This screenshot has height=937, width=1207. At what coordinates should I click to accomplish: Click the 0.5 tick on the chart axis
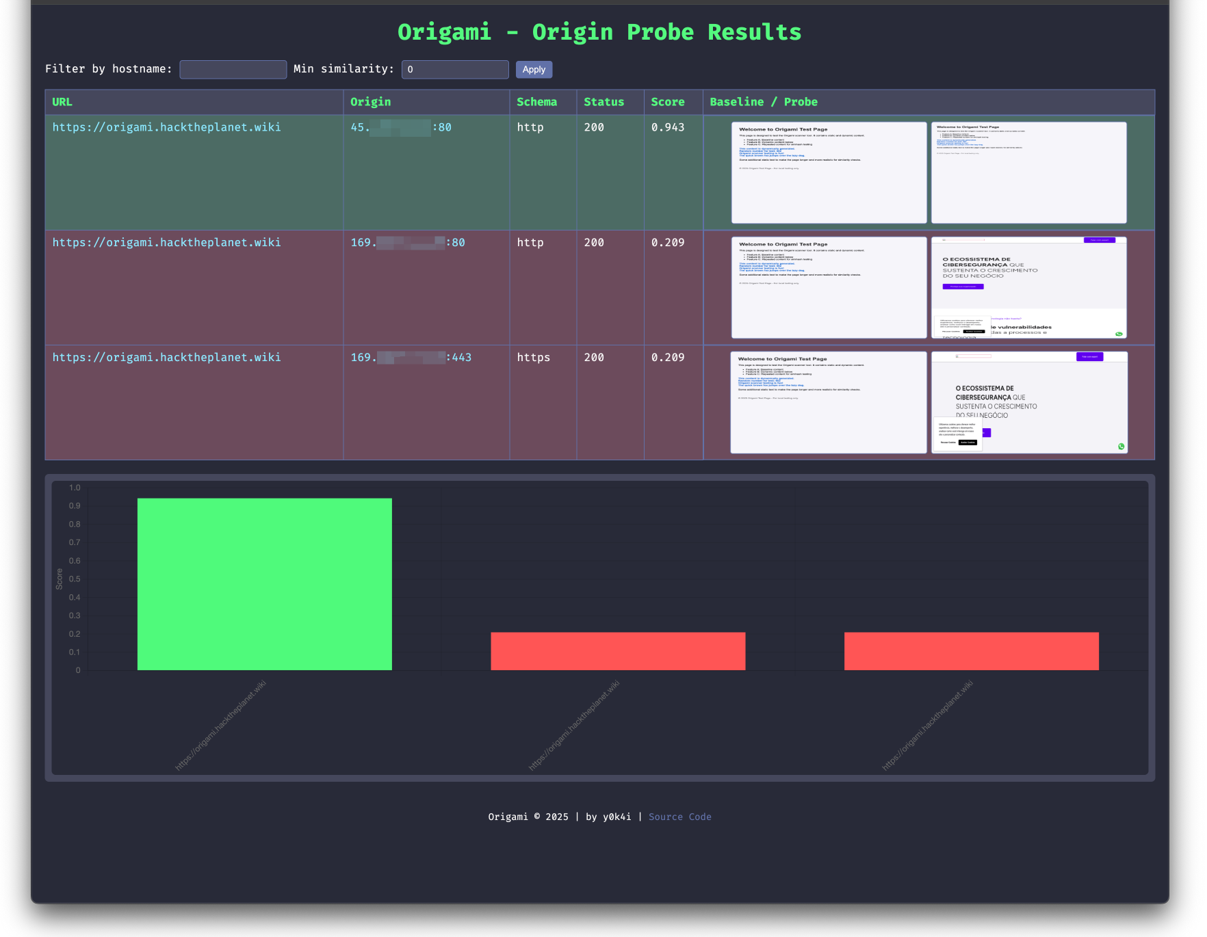75,579
